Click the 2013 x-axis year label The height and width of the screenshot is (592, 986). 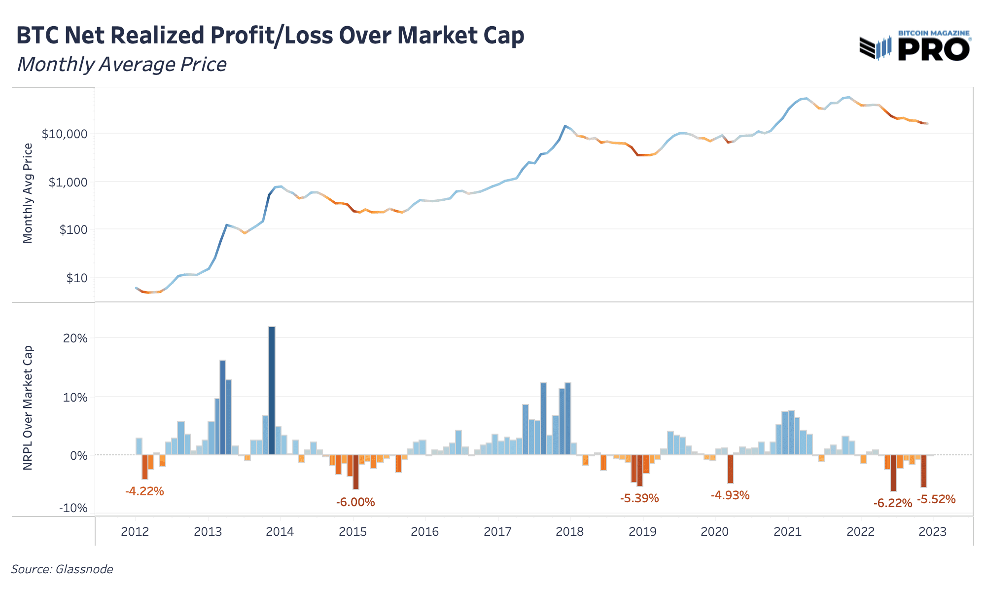(208, 532)
